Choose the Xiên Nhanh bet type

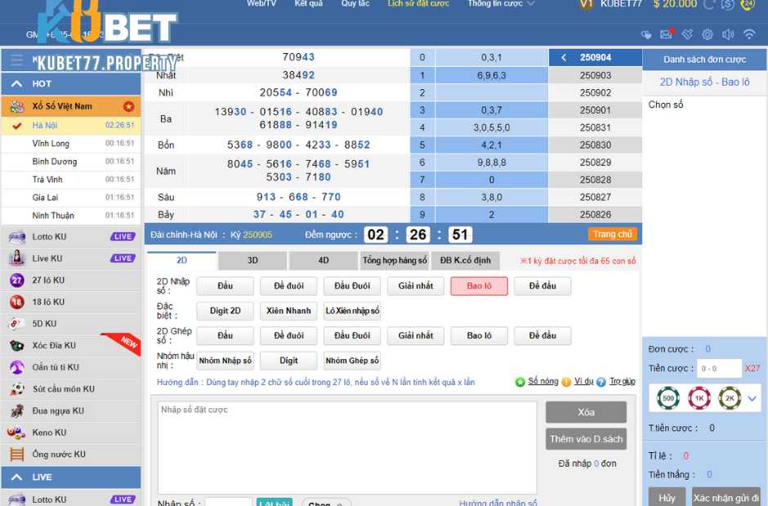pyautogui.click(x=288, y=311)
